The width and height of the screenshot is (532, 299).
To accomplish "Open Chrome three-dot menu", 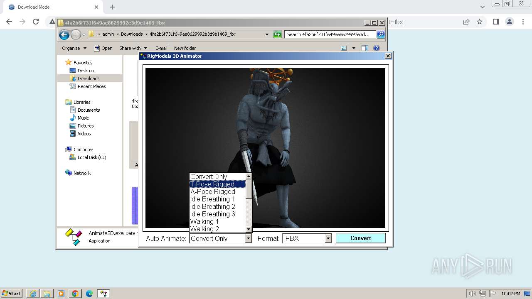I will (x=522, y=22).
